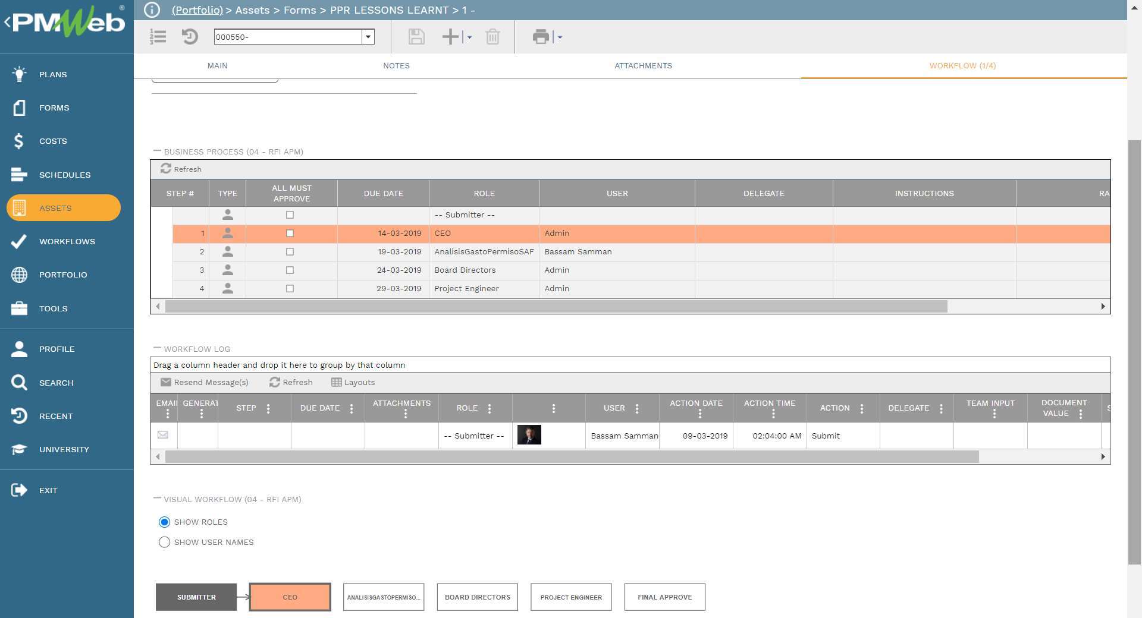This screenshot has height=618, width=1142.
Task: Refresh the Business Process table
Action: tap(181, 169)
